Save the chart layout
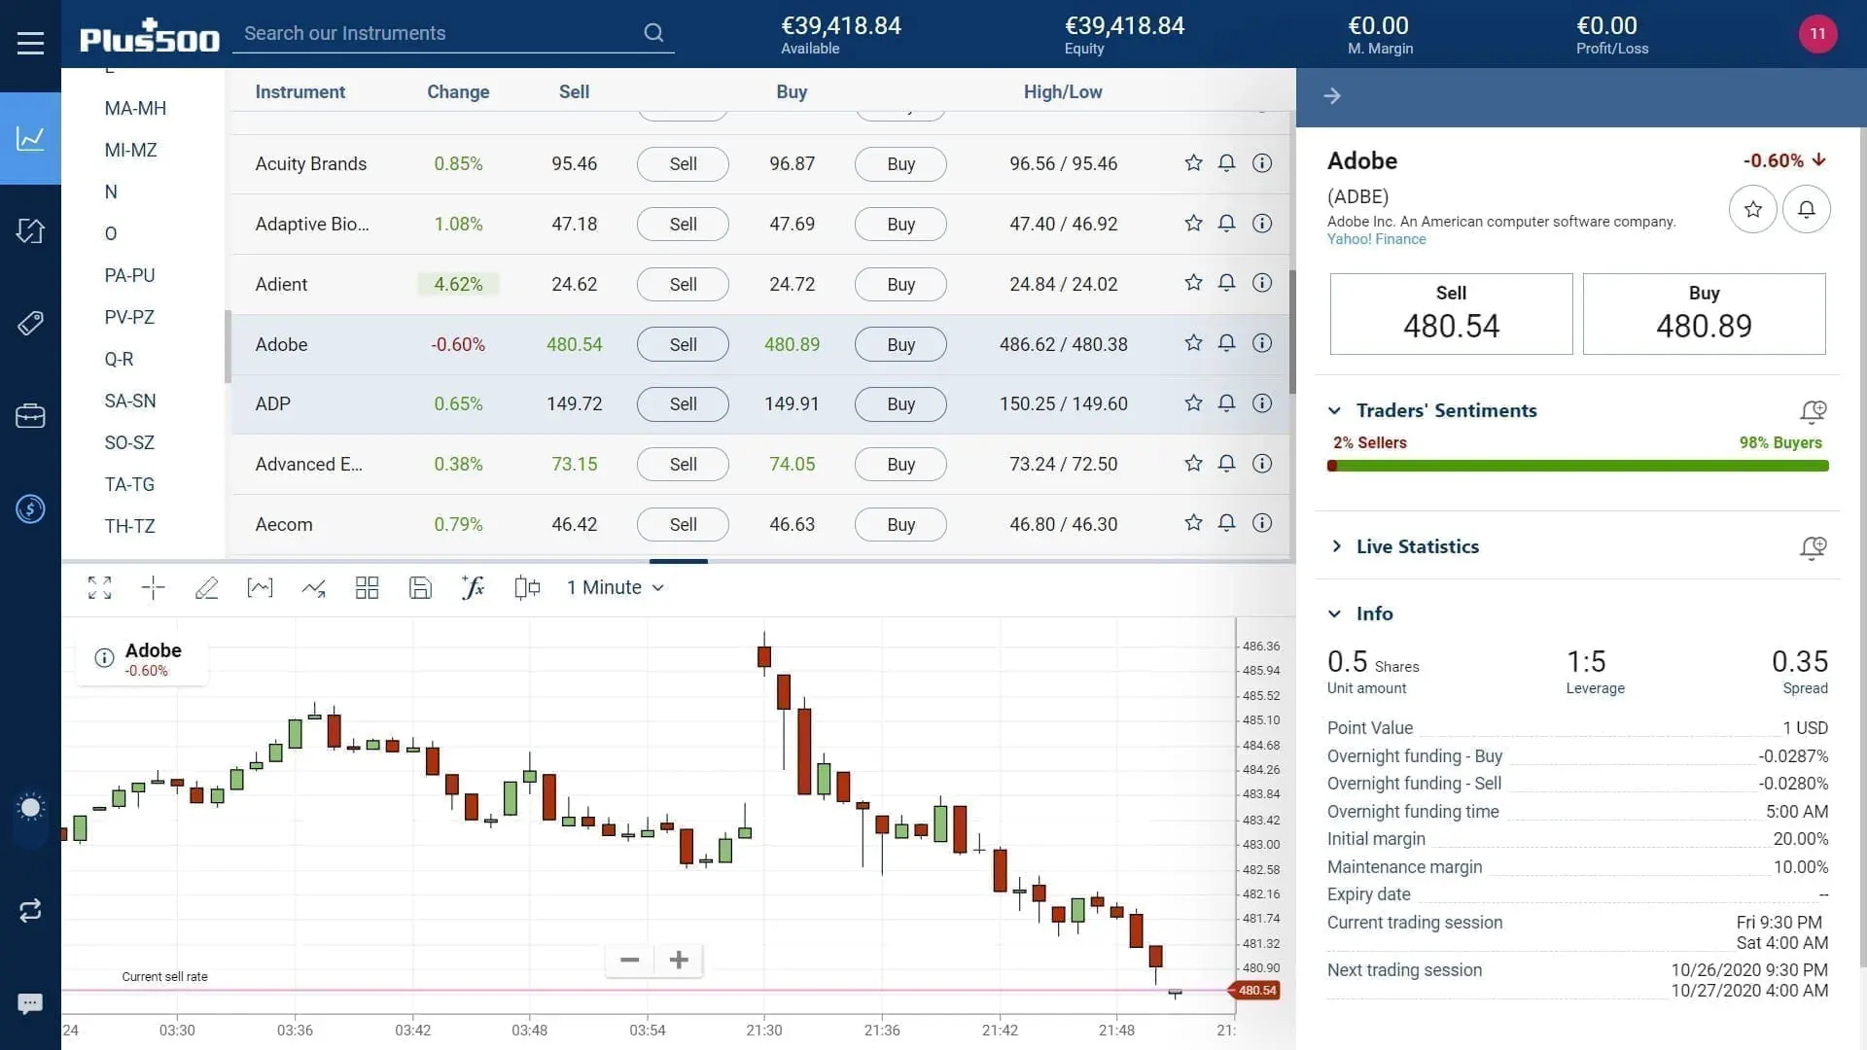Screen dimensions: 1867x1050 click(420, 587)
